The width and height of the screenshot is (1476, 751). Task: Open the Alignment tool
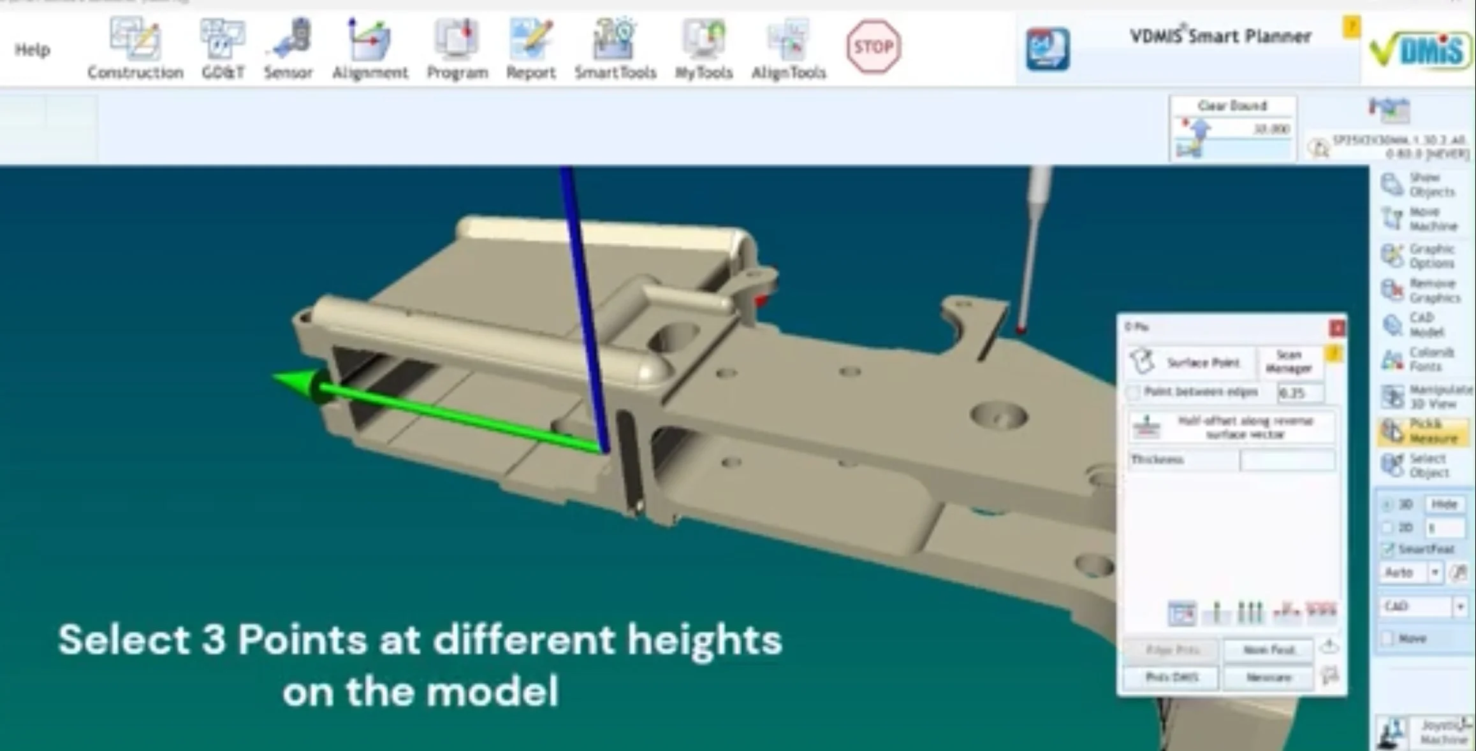click(370, 46)
